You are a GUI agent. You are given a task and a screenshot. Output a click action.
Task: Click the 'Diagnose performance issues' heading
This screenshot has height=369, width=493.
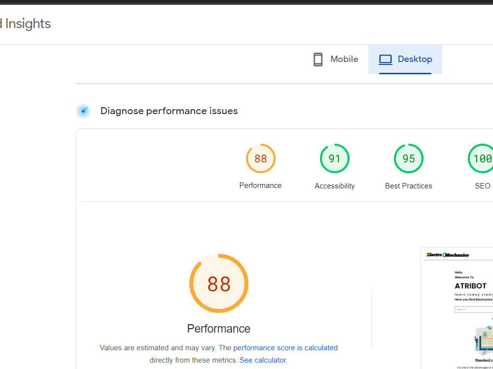pyautogui.click(x=169, y=111)
